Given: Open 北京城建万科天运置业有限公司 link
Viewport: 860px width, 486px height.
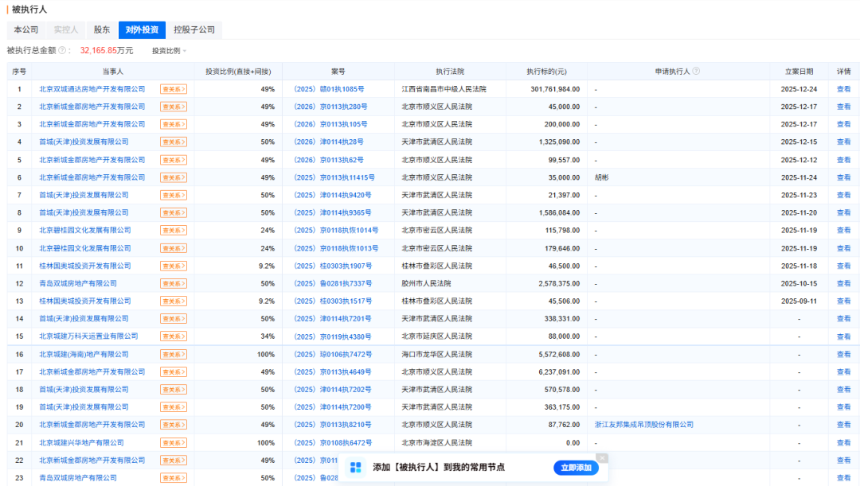Looking at the screenshot, I should tap(89, 336).
